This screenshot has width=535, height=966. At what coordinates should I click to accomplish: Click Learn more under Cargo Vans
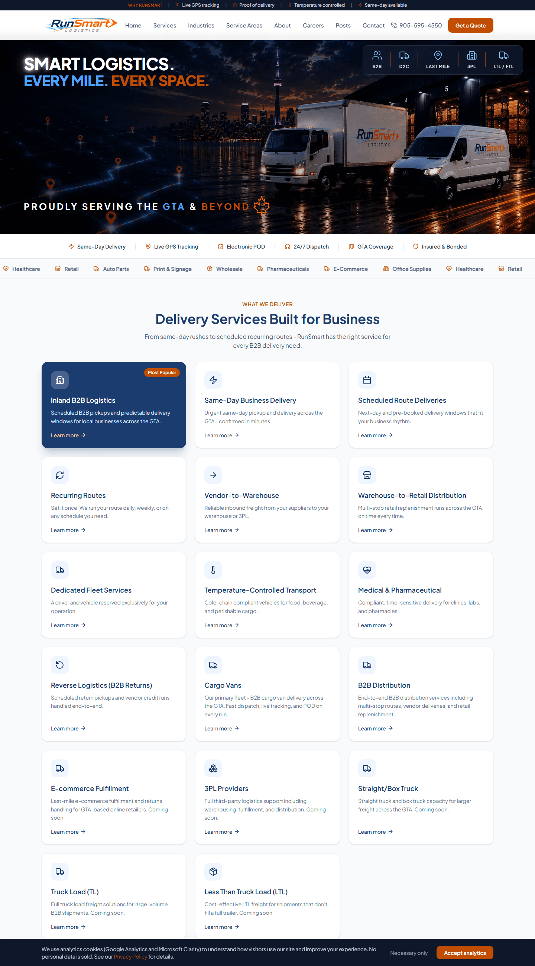click(221, 729)
